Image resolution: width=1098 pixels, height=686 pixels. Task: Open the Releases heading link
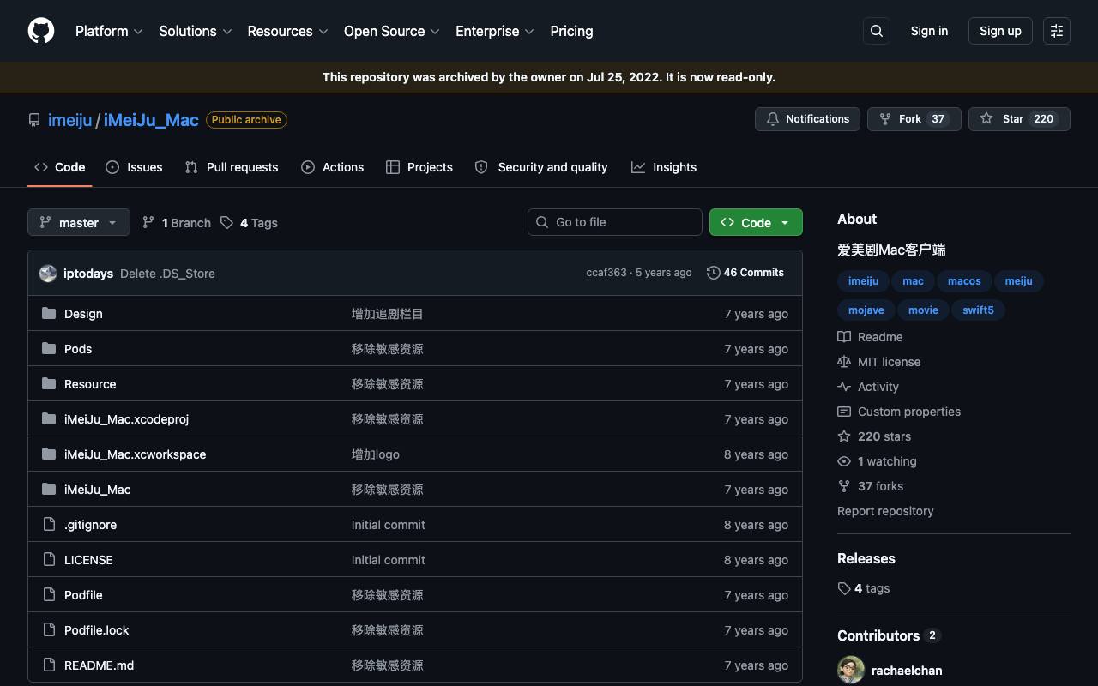coord(866,558)
